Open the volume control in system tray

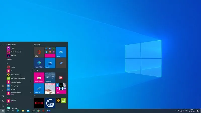coord(184,111)
